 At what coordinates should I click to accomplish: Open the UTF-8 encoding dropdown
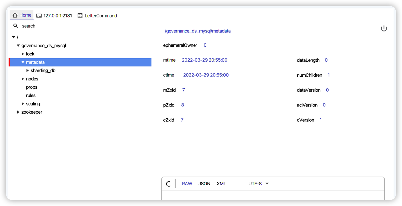click(258, 184)
